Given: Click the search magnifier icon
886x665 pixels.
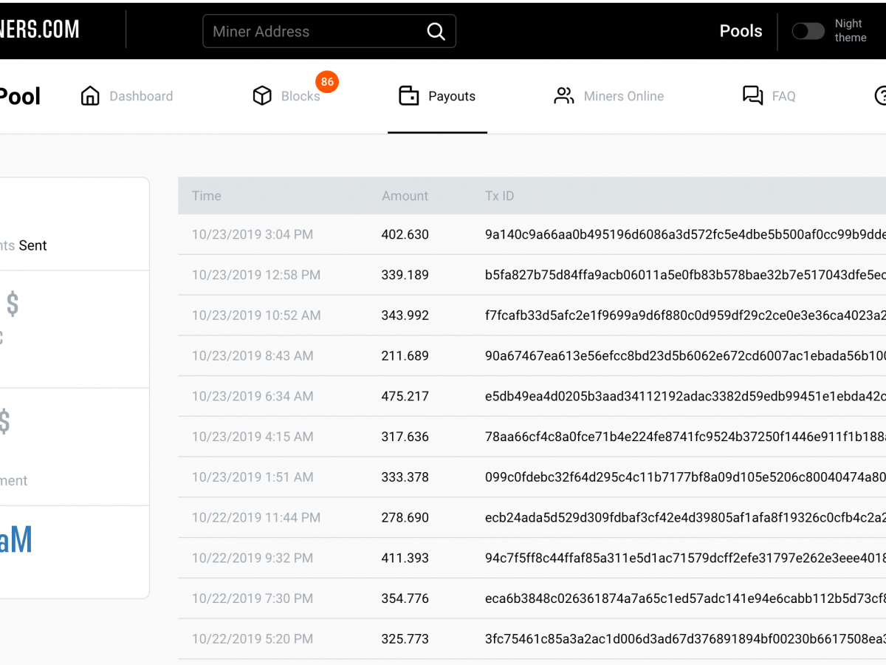Looking at the screenshot, I should click(x=436, y=31).
